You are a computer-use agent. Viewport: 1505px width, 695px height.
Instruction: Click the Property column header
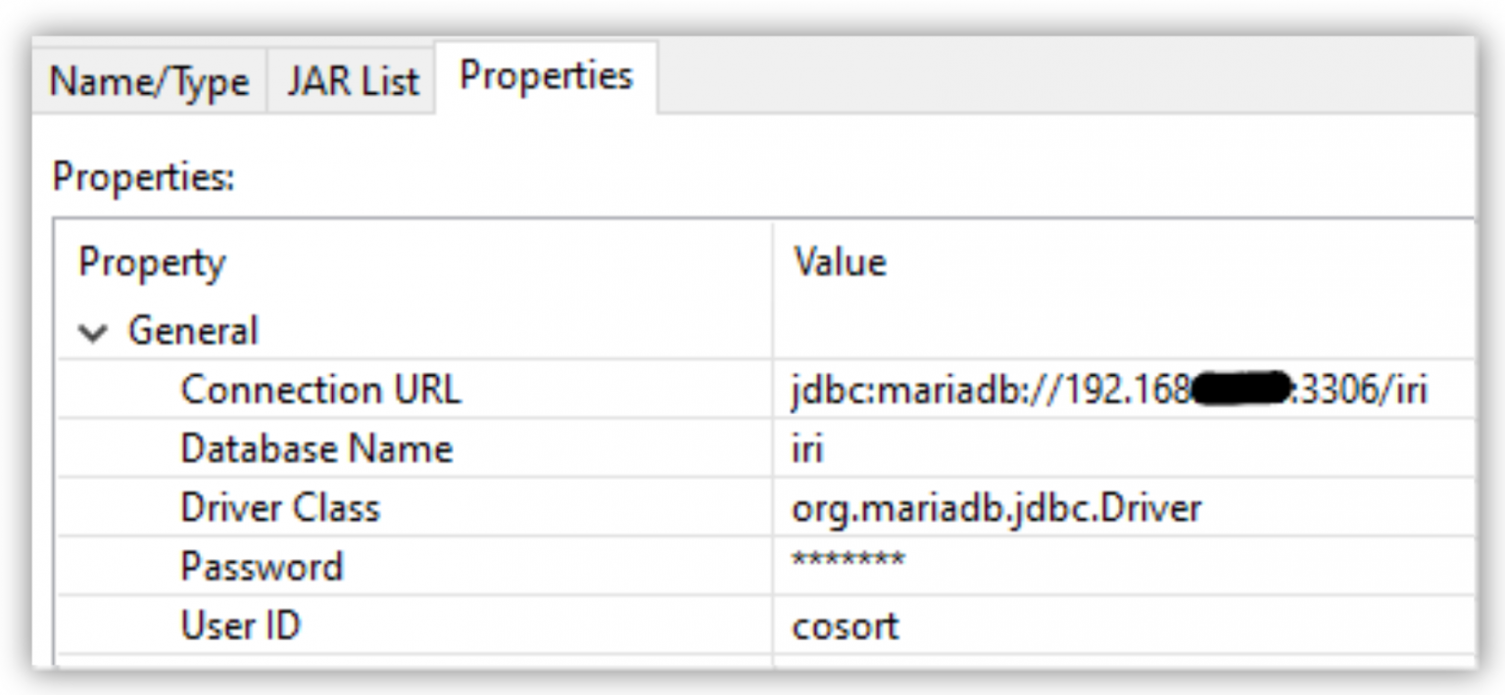[x=150, y=261]
